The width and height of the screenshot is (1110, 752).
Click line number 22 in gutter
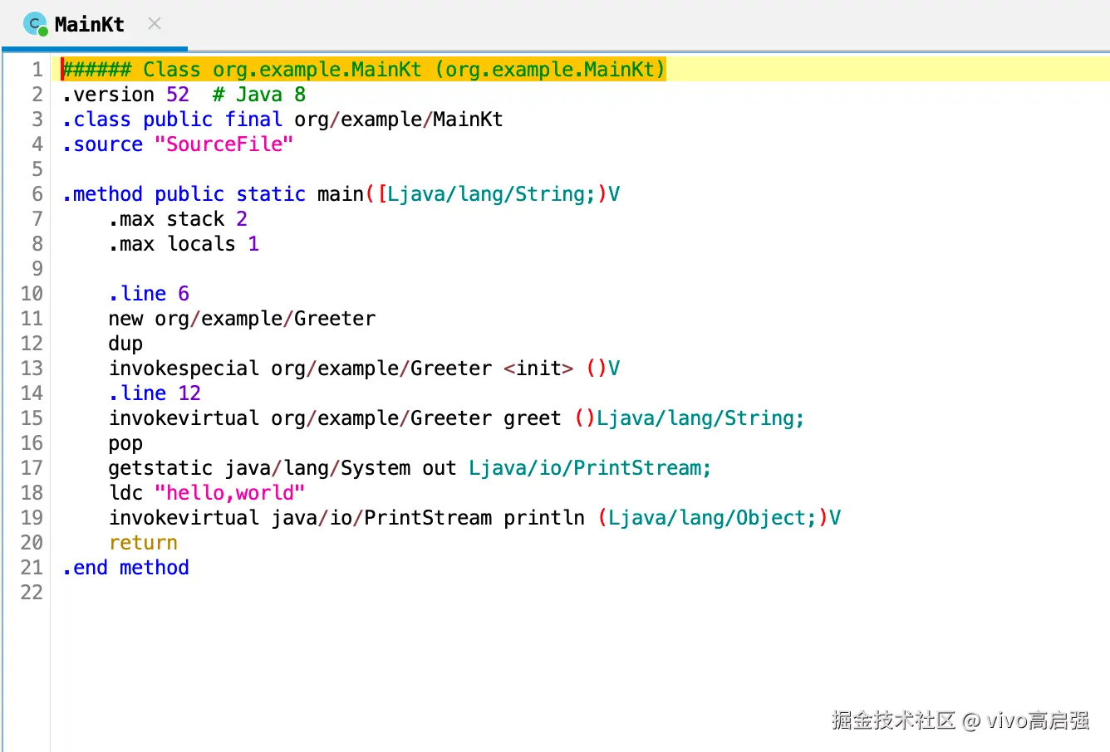[32, 593]
